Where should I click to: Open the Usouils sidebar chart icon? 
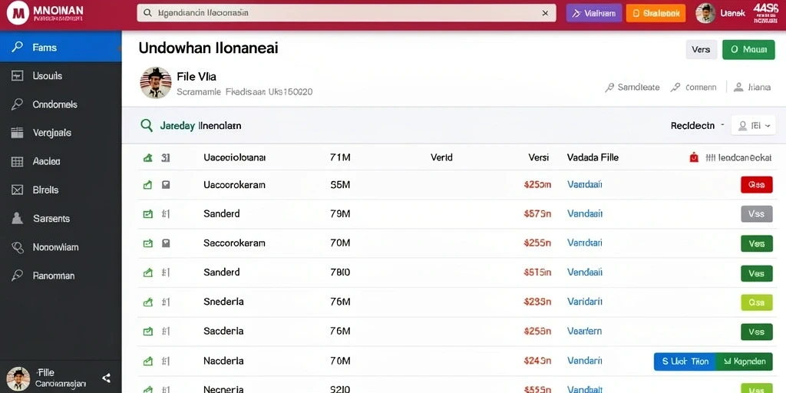(17, 76)
